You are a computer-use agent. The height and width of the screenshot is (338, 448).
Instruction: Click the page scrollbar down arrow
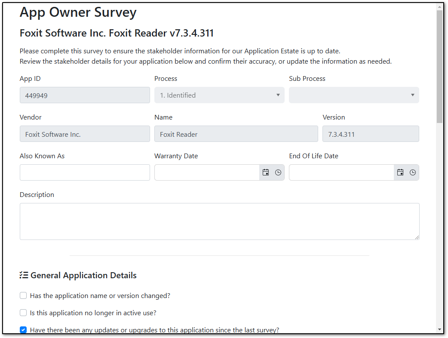click(x=439, y=329)
